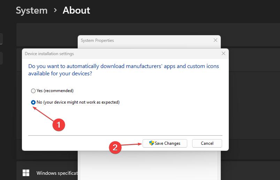Close the Device installation settings dialog
Viewport: 280px width, 180px height.
click(x=224, y=54)
